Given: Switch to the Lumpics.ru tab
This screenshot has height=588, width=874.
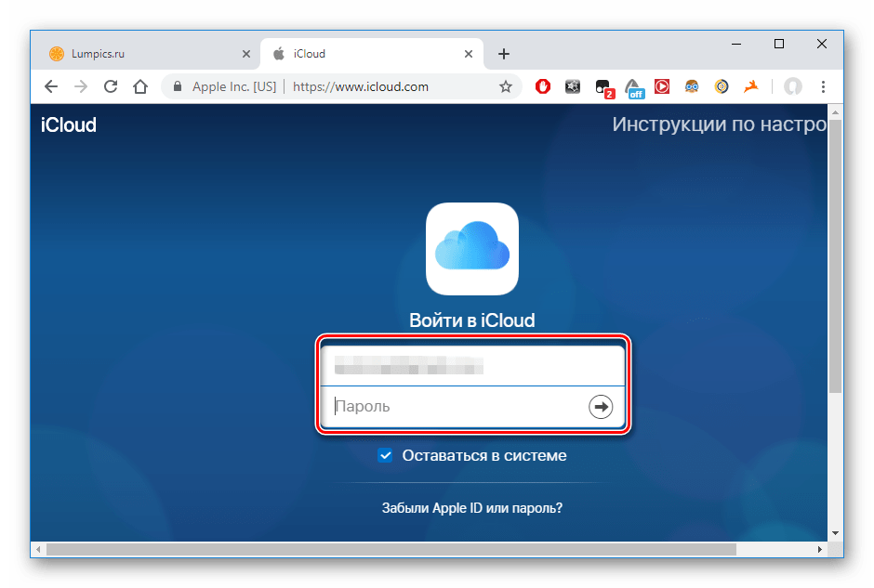Looking at the screenshot, I should point(139,54).
